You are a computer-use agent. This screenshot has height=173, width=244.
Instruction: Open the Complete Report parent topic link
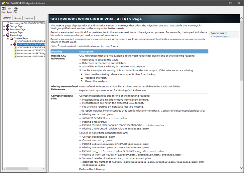click(220, 36)
